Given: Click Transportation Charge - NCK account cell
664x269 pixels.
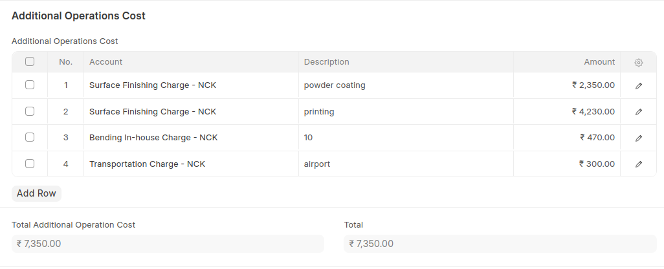Looking at the screenshot, I should click(191, 164).
